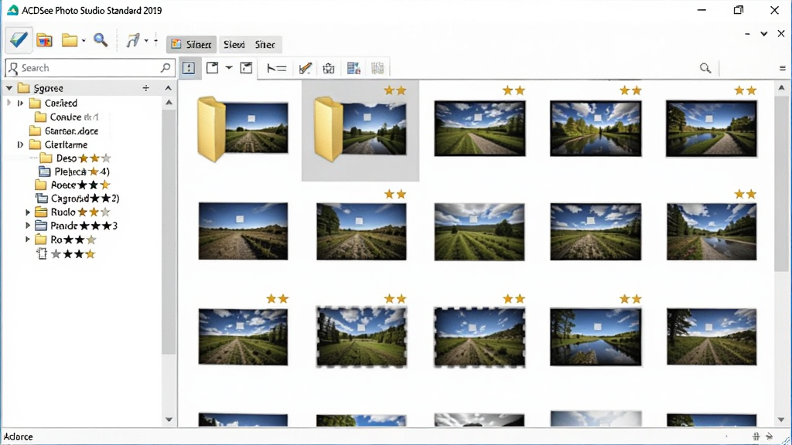
Task: Click the divide-sign icon in the Sgoree header
Action: (x=146, y=88)
